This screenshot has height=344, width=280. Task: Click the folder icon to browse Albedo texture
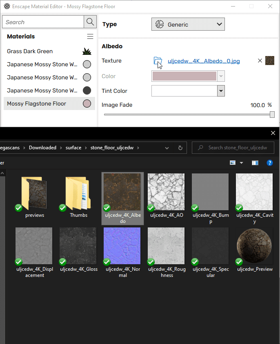pos(158,61)
